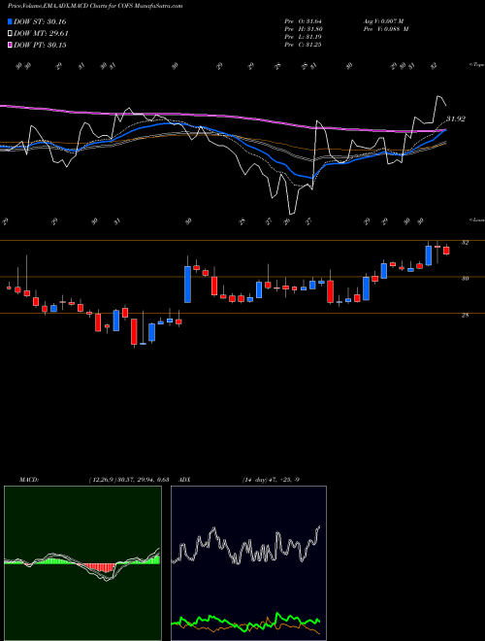Click the MACD '(12,26,9)' parameter values

click(129, 480)
